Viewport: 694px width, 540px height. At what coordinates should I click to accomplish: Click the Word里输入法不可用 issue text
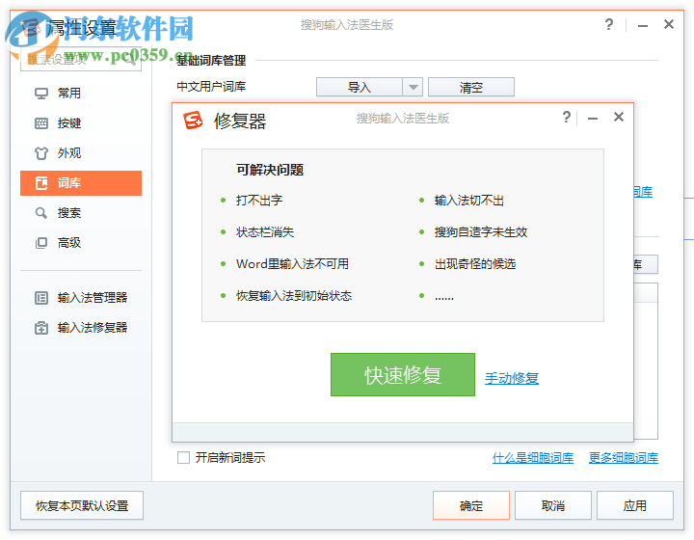[x=293, y=264]
